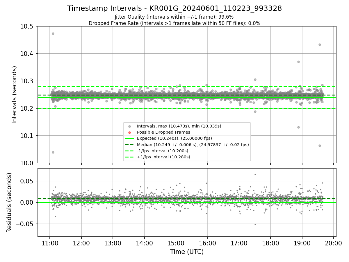Click the low outlier near 10.13s before 19:00
Screen dimensions: 349x262
coord(298,127)
